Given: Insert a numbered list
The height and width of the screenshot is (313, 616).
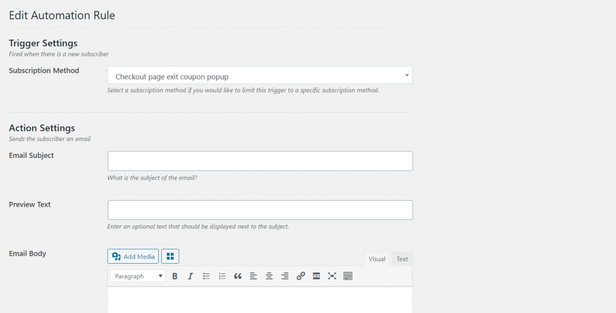Looking at the screenshot, I should point(222,276).
